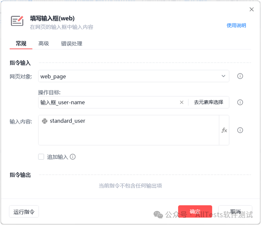Focus the 输入内容 text area with standard_user
The width and height of the screenshot is (261, 225).
tap(129, 130)
